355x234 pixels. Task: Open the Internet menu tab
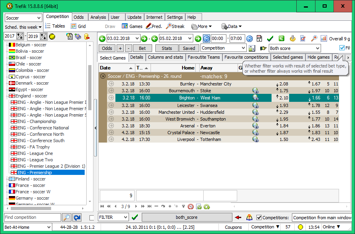click(x=154, y=17)
